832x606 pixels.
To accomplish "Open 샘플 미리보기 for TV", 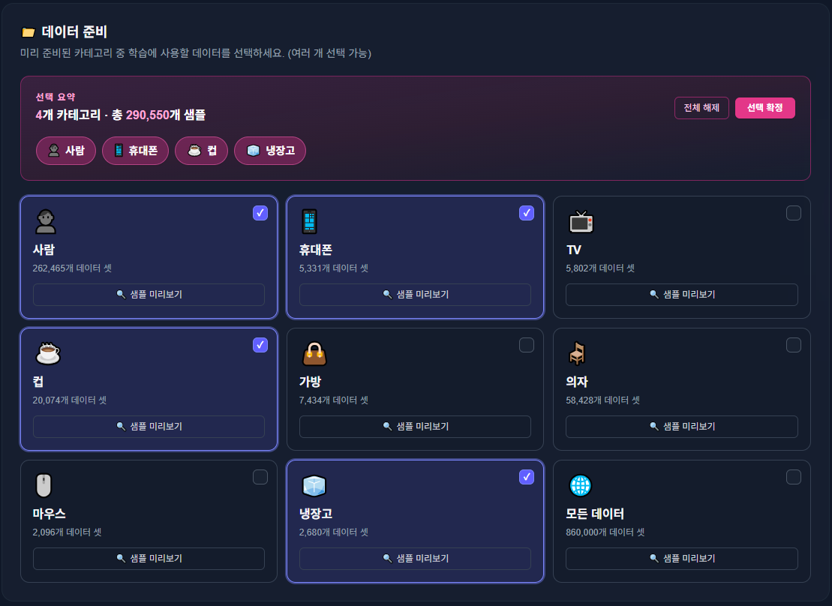I will point(682,295).
